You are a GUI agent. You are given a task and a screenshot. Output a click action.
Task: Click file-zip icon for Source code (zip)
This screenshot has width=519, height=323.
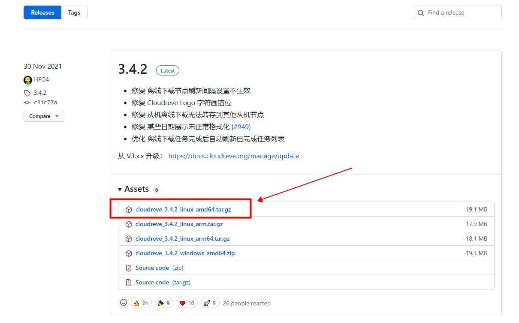coord(128,268)
